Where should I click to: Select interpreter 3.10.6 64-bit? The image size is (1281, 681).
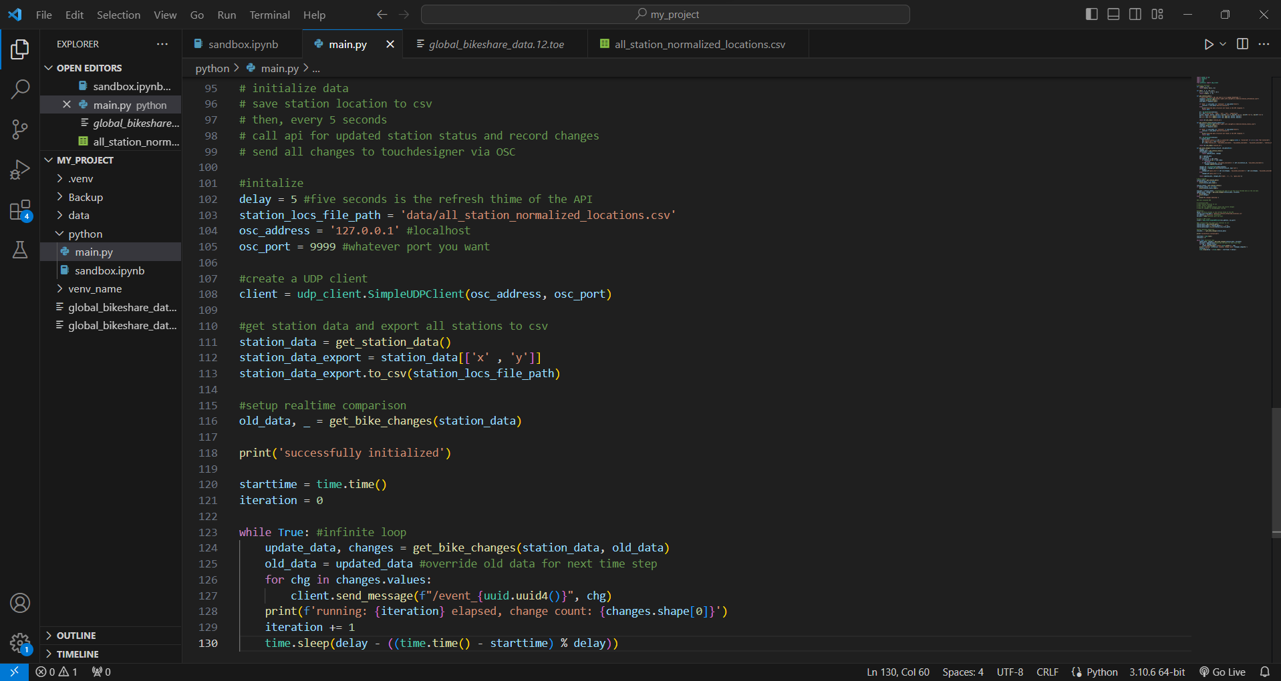pos(1157,672)
